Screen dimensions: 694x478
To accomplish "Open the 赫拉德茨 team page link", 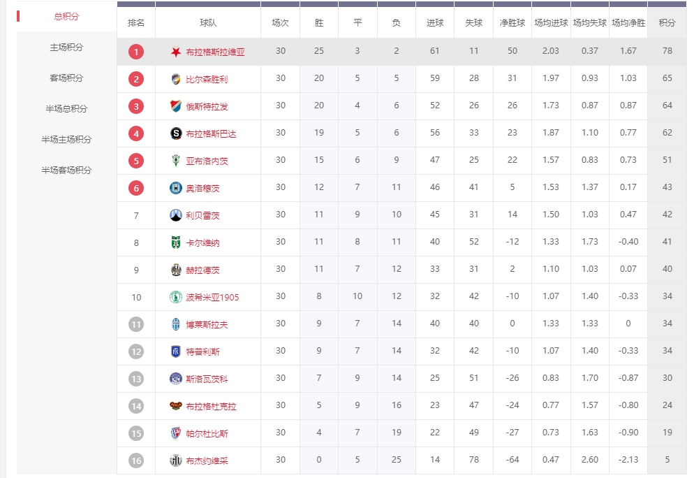I will click(x=202, y=270).
